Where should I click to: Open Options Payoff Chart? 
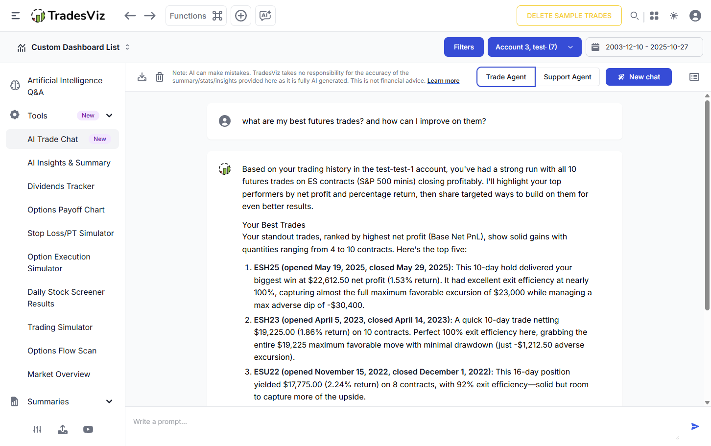tap(66, 210)
